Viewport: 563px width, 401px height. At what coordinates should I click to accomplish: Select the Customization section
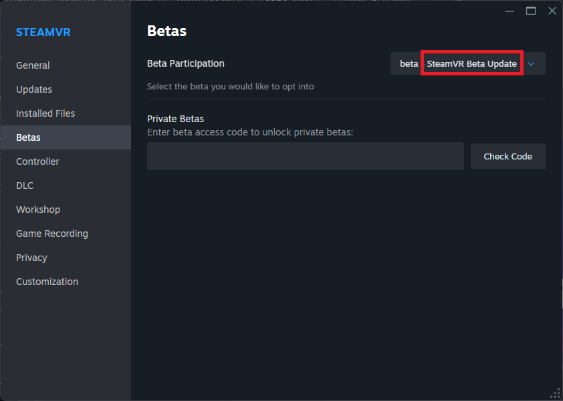pos(47,281)
